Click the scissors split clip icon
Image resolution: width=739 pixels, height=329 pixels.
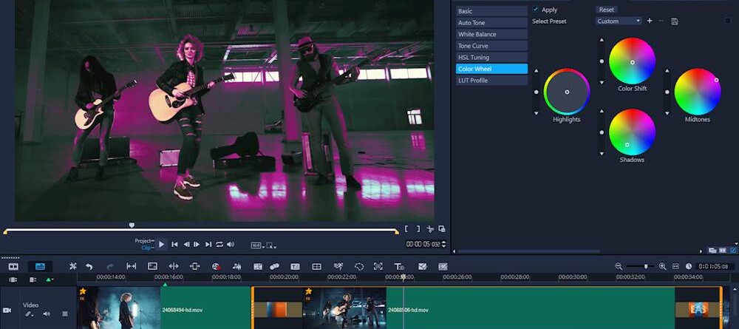[430, 229]
